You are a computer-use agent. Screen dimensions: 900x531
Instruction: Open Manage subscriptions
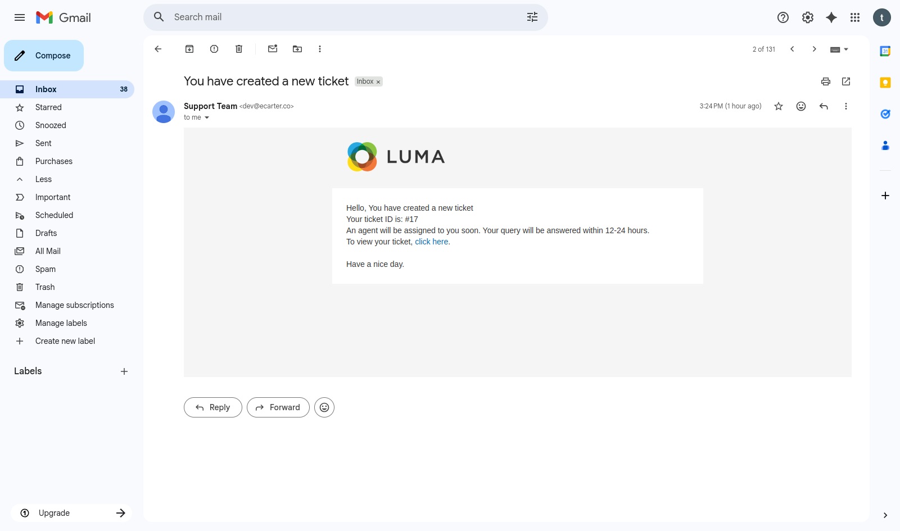point(67,305)
